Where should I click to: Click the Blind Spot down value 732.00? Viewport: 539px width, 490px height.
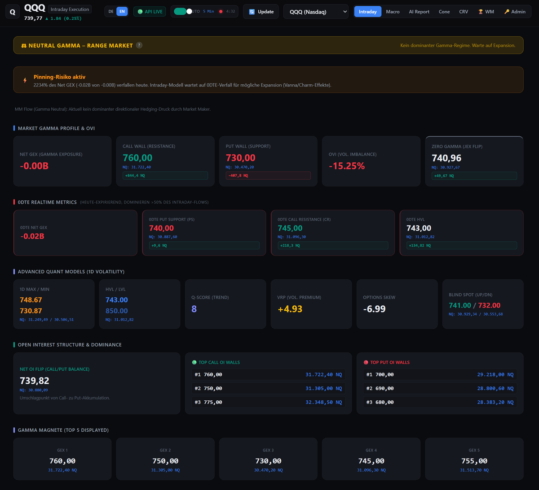489,305
